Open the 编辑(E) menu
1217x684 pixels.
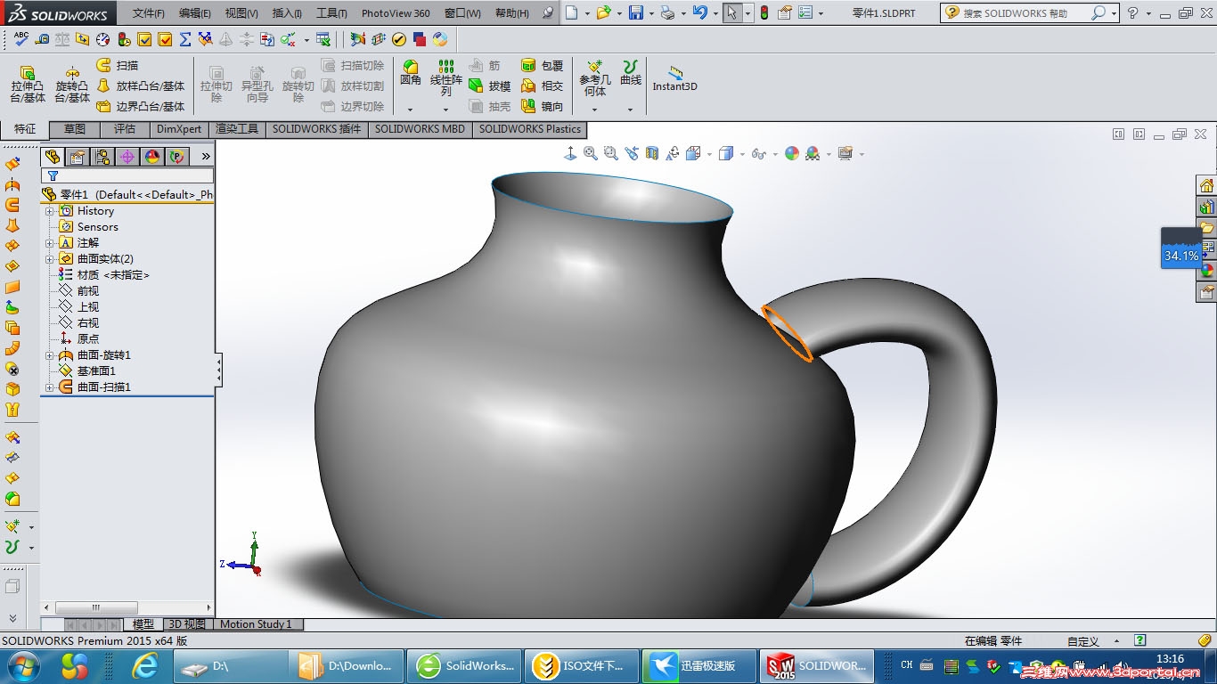195,13
